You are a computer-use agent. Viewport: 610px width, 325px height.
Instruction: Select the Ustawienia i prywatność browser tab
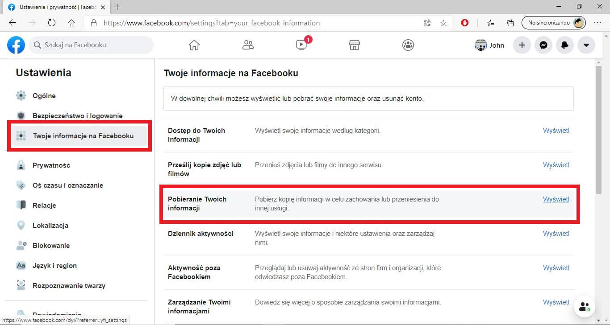pyautogui.click(x=57, y=7)
